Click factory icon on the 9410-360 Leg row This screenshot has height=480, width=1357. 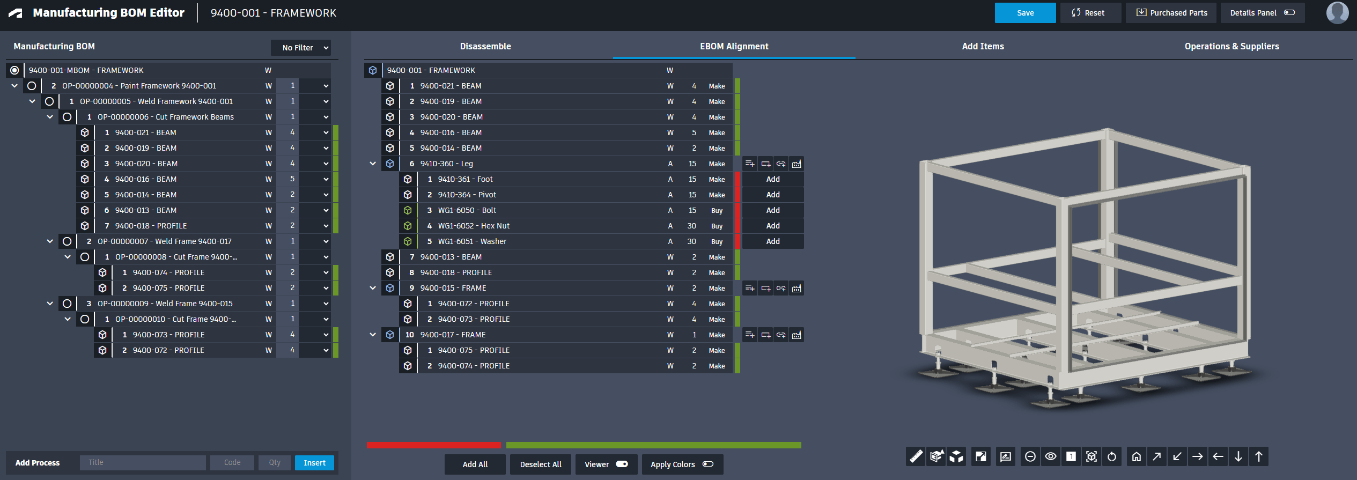click(x=796, y=164)
